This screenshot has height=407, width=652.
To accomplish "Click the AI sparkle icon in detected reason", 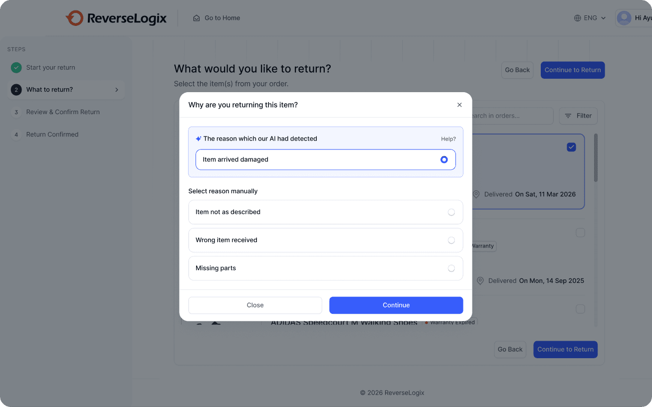I will [199, 139].
